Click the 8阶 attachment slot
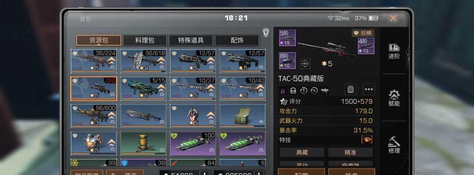474x175 pixels. tap(288, 60)
